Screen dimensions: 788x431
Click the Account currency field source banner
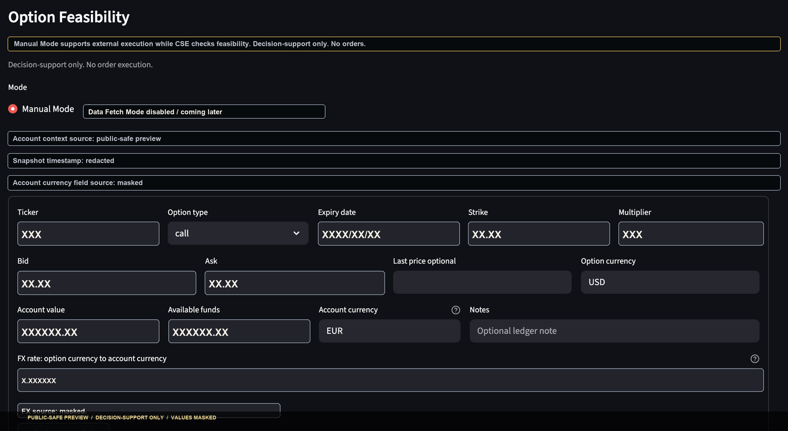tap(394, 183)
